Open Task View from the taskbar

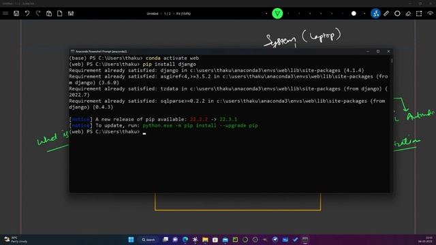pos(166,240)
